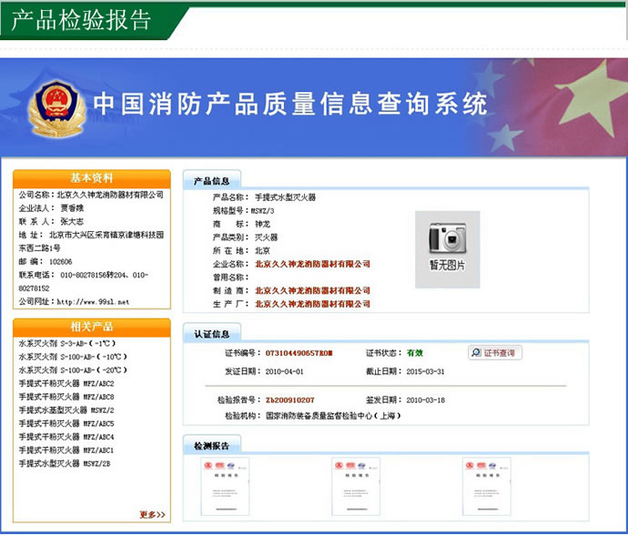
Task: Open related product 手提式干粉灭火器 MFZ/ABC8
Action: pos(66,397)
